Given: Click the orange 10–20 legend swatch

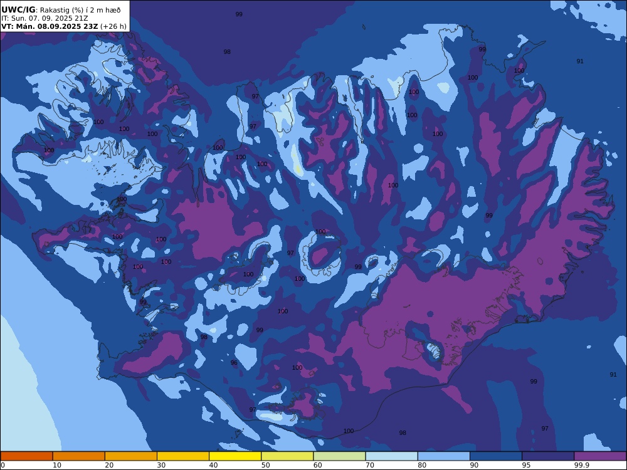Looking at the screenshot, I should tap(79, 456).
